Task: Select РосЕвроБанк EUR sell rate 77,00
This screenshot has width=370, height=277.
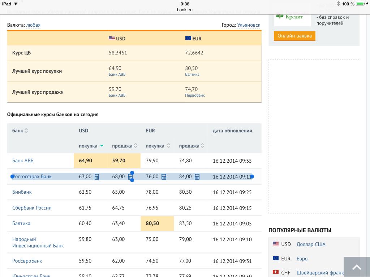Action: pyautogui.click(x=185, y=261)
